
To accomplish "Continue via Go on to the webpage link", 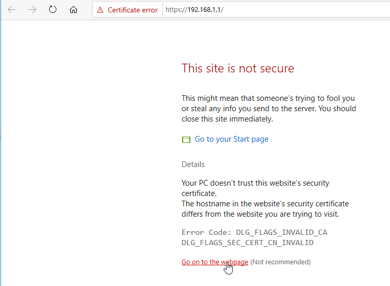I will point(215,262).
